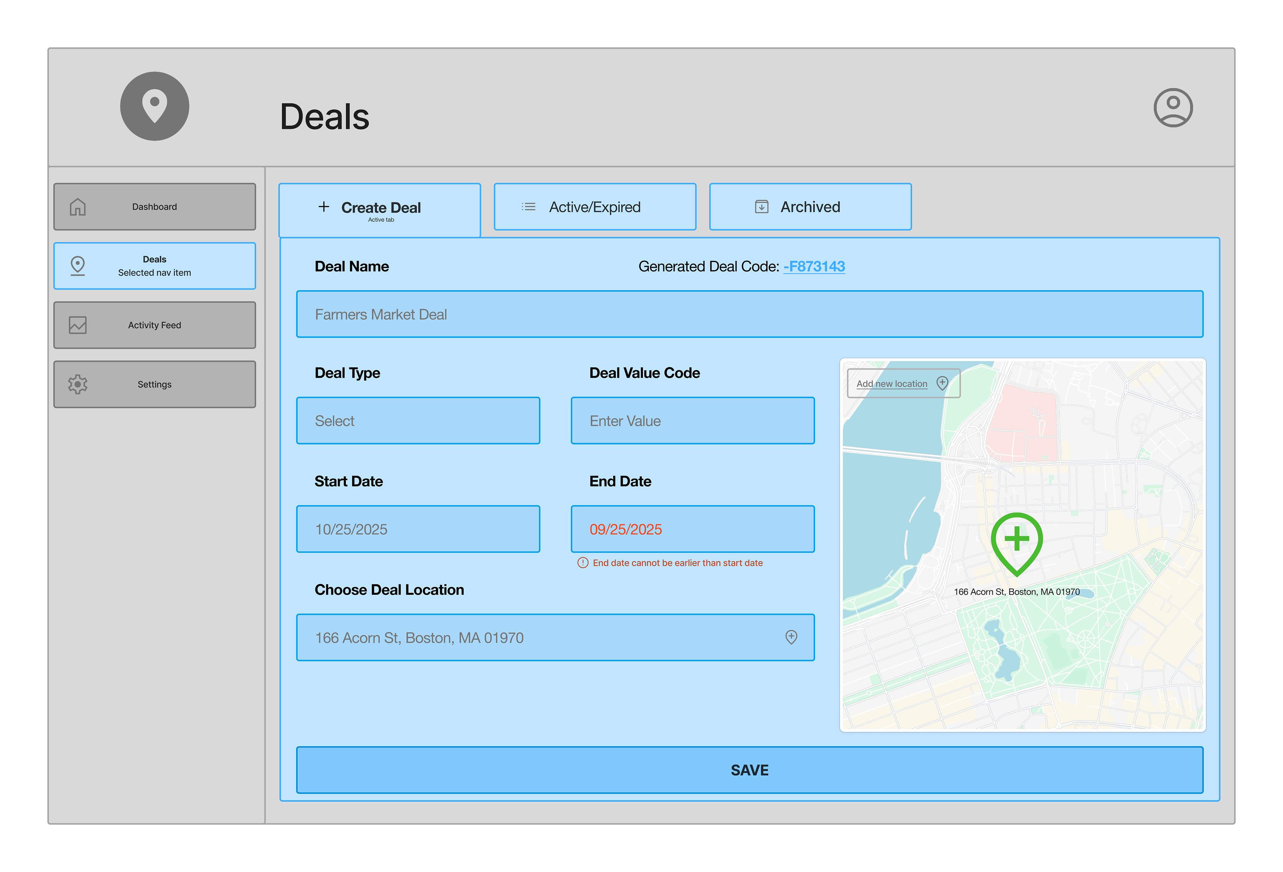Open the Deal Type Select dropdown

tap(418, 421)
